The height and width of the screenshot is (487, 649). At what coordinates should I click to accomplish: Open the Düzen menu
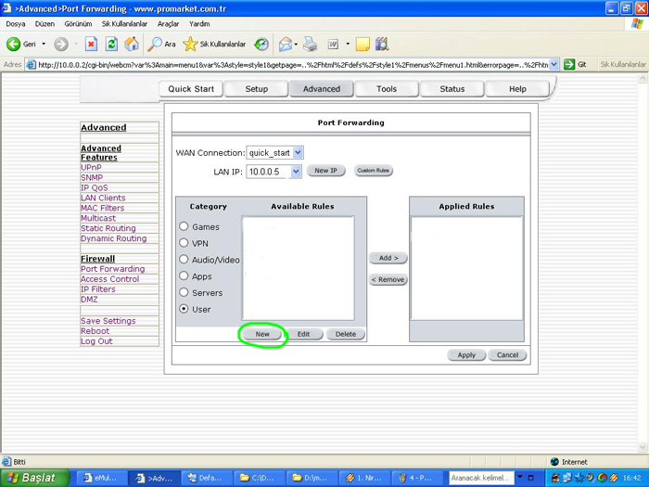pyautogui.click(x=45, y=24)
